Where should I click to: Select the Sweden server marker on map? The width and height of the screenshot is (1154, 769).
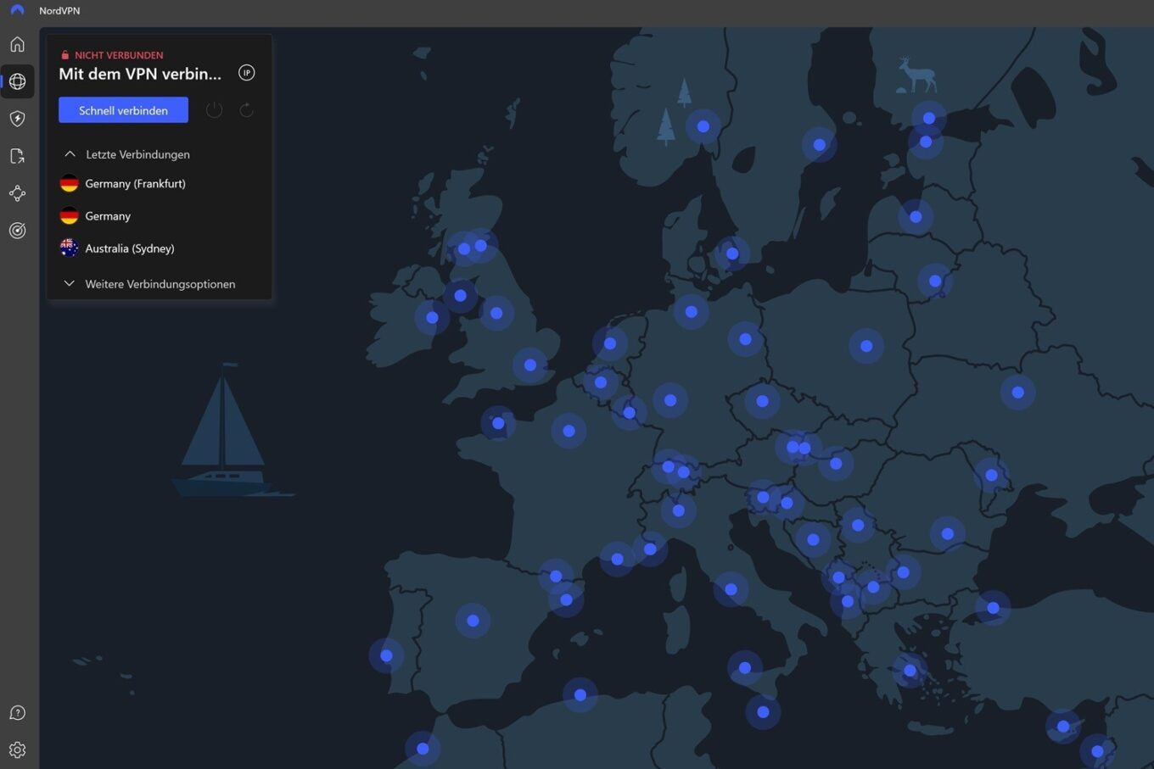coord(820,145)
